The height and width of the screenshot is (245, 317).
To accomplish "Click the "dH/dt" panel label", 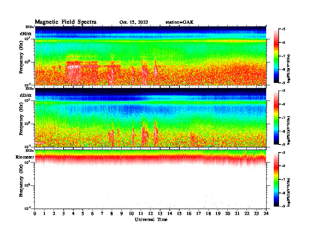I will [26, 34].
